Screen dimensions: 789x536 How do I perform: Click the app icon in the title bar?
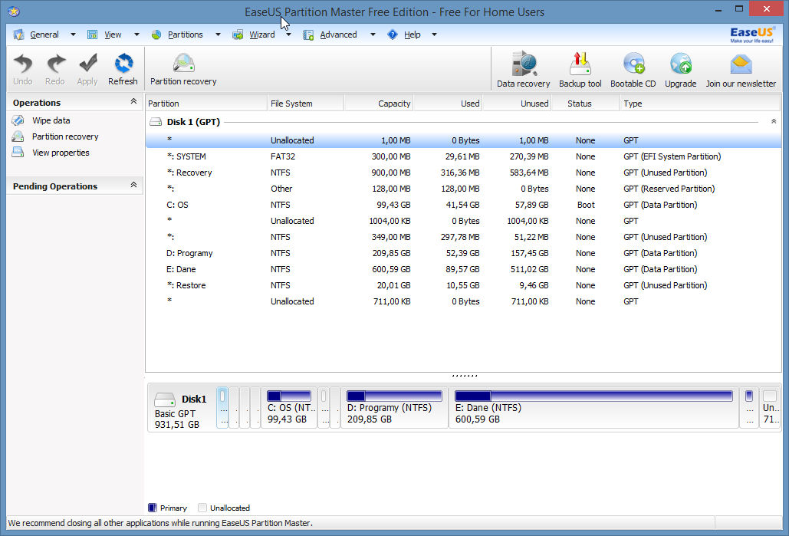14,11
